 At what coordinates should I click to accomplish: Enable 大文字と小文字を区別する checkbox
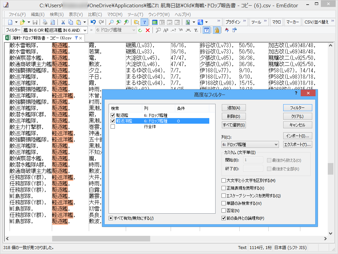tap(224, 180)
